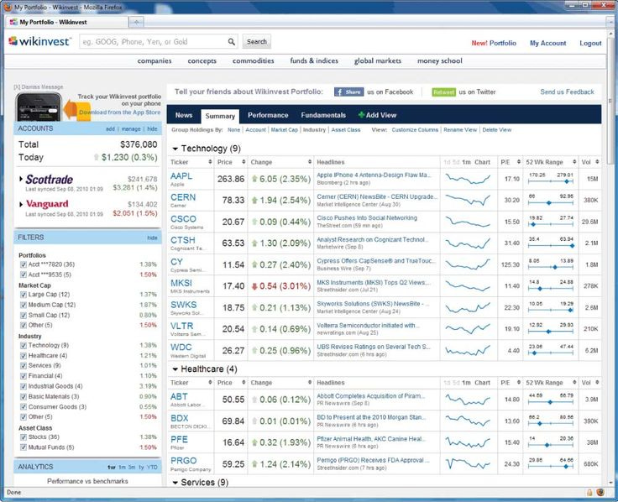The height and width of the screenshot is (502, 618).
Task: Click the red down arrow on MKSI change
Action: pos(254,286)
